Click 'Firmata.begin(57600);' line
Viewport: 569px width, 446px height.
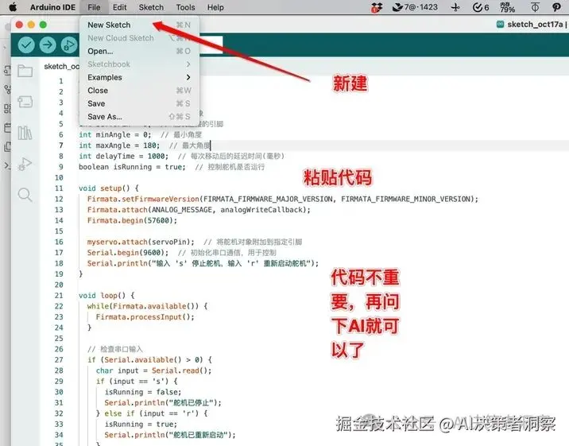[132, 220]
